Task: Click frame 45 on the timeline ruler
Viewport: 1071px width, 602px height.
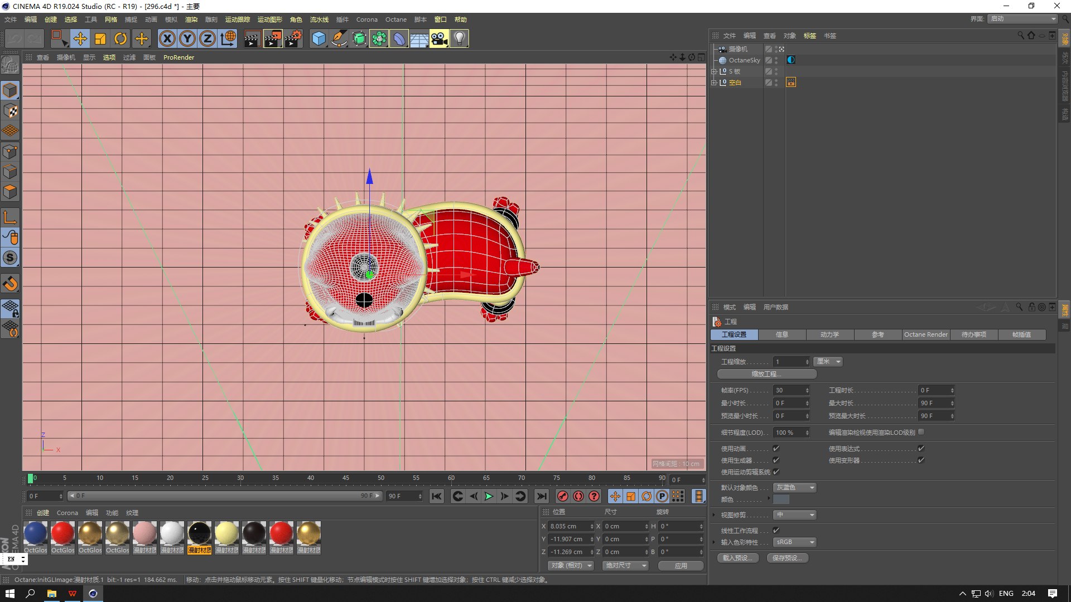Action: 346,478
